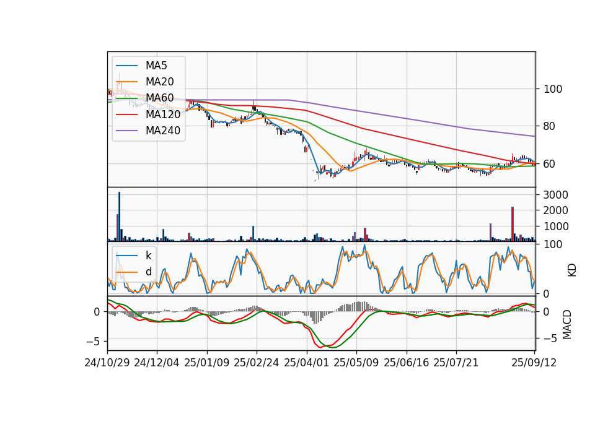Click the 25/04/01 date axis label

pyautogui.click(x=306, y=363)
